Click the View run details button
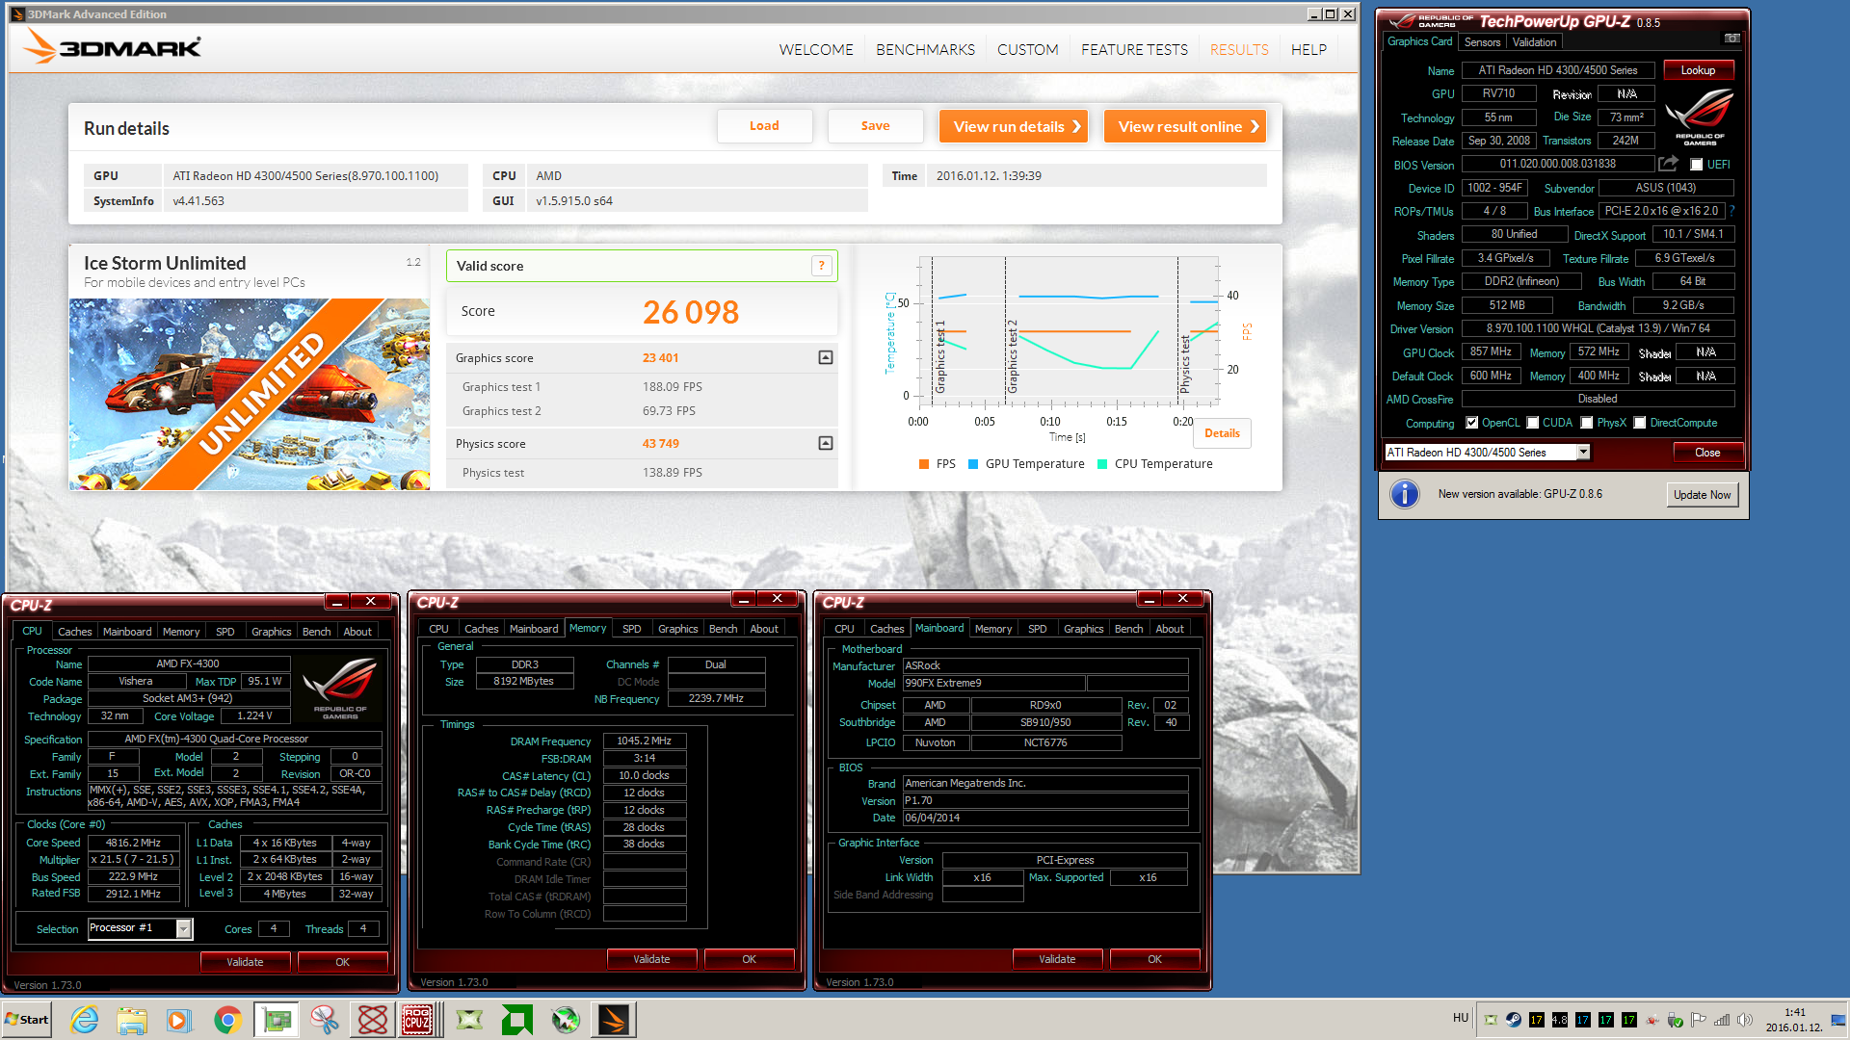Image resolution: width=1850 pixels, height=1040 pixels. pos(1015,126)
